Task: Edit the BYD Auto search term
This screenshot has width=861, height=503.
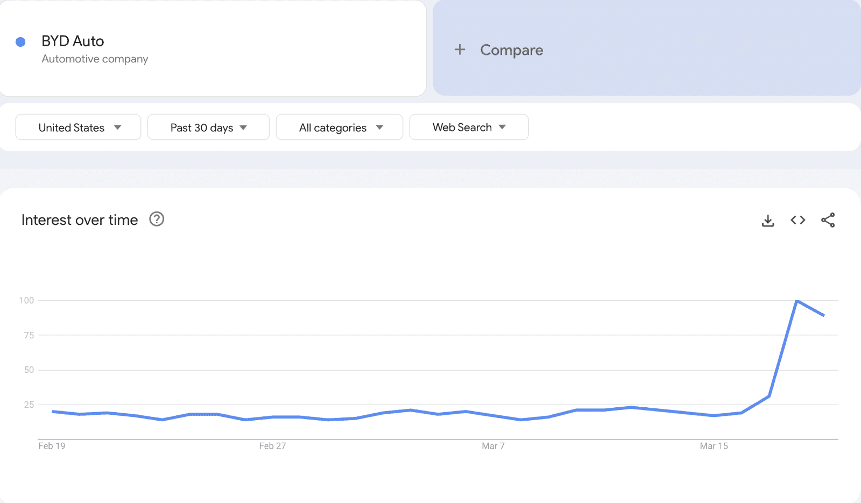Action: pyautogui.click(x=73, y=41)
